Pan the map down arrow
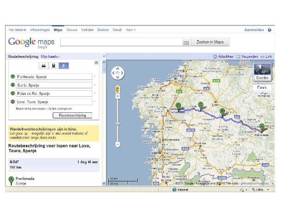The image size is (296, 209). [x=117, y=77]
